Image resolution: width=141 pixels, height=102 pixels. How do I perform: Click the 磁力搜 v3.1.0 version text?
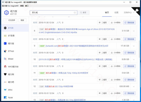(14, 13)
